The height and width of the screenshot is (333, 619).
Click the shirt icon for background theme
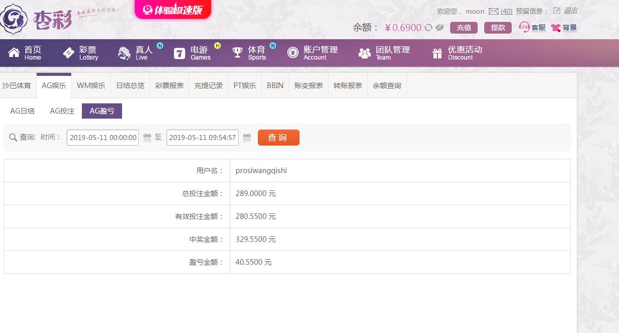point(555,28)
